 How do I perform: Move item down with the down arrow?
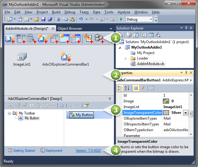point(77,105)
